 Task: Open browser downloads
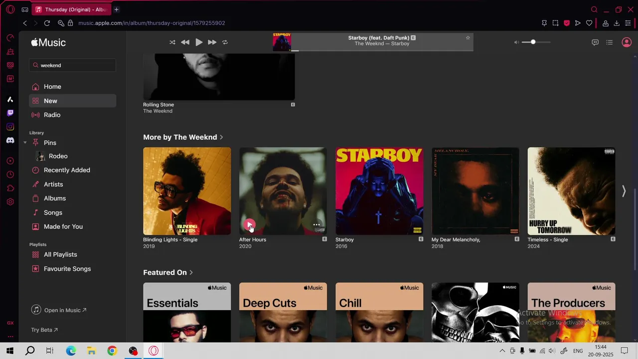[617, 23]
